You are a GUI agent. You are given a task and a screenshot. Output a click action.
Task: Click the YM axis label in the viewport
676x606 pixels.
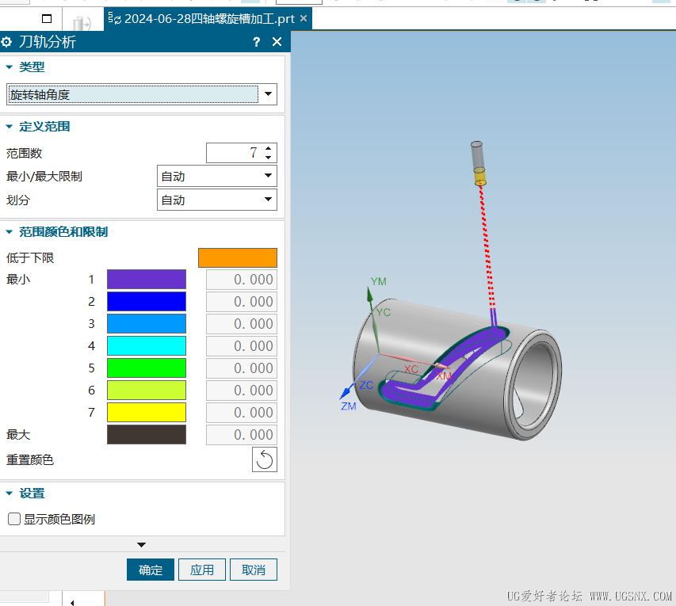(x=379, y=281)
